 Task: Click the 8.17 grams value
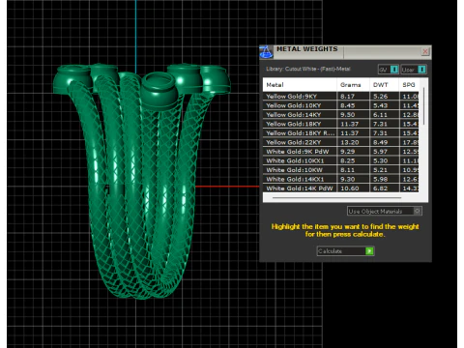[x=347, y=96]
